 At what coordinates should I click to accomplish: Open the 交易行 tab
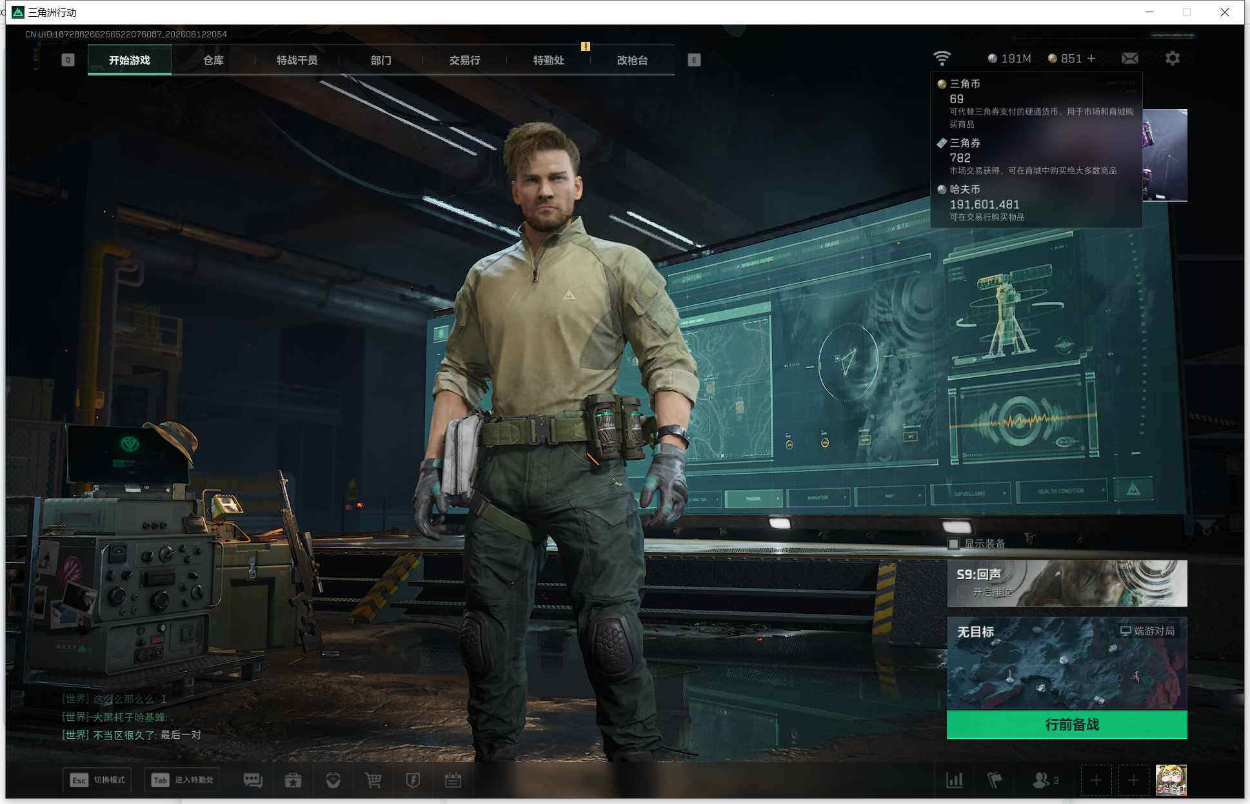[465, 61]
